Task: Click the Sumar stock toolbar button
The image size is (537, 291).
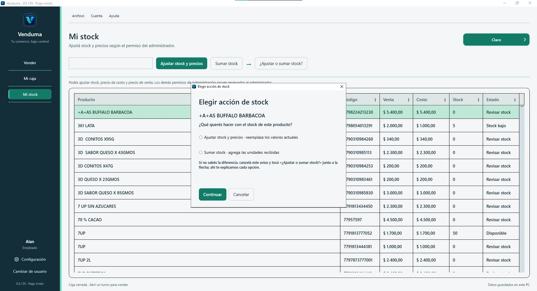Action: pos(227,63)
